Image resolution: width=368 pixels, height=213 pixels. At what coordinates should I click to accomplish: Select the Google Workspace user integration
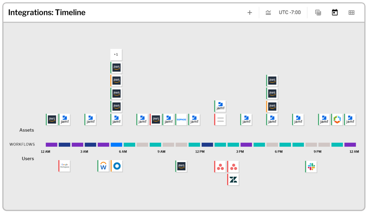coord(65,166)
